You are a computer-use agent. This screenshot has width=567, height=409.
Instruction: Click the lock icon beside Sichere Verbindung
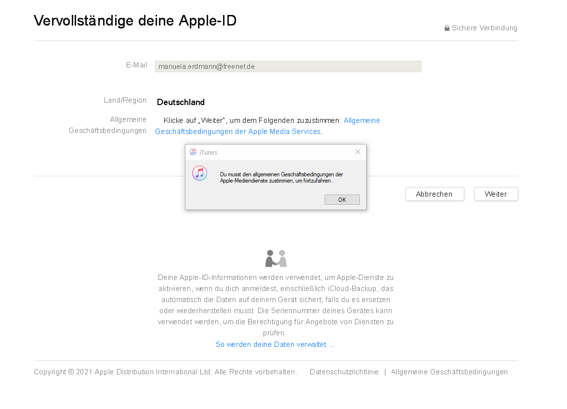[x=447, y=28]
